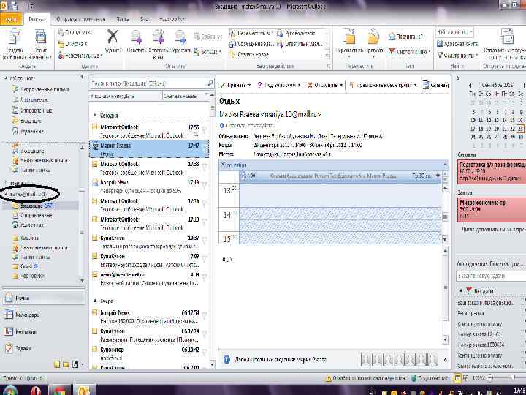Toggle the flag on the 7:03 КупиКупон message
526x395 pixels.
tap(205, 259)
